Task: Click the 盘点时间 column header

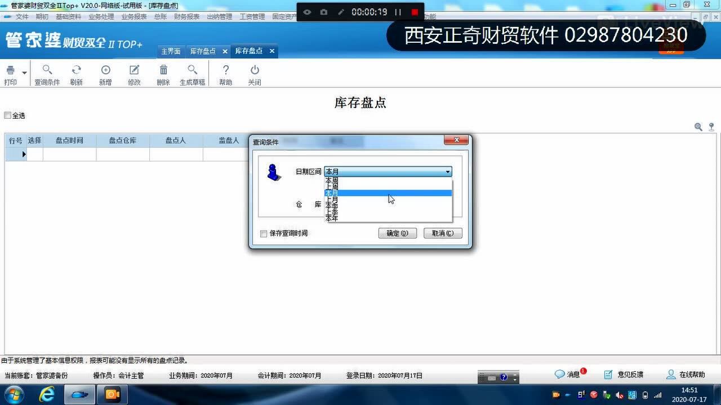Action: coord(69,141)
